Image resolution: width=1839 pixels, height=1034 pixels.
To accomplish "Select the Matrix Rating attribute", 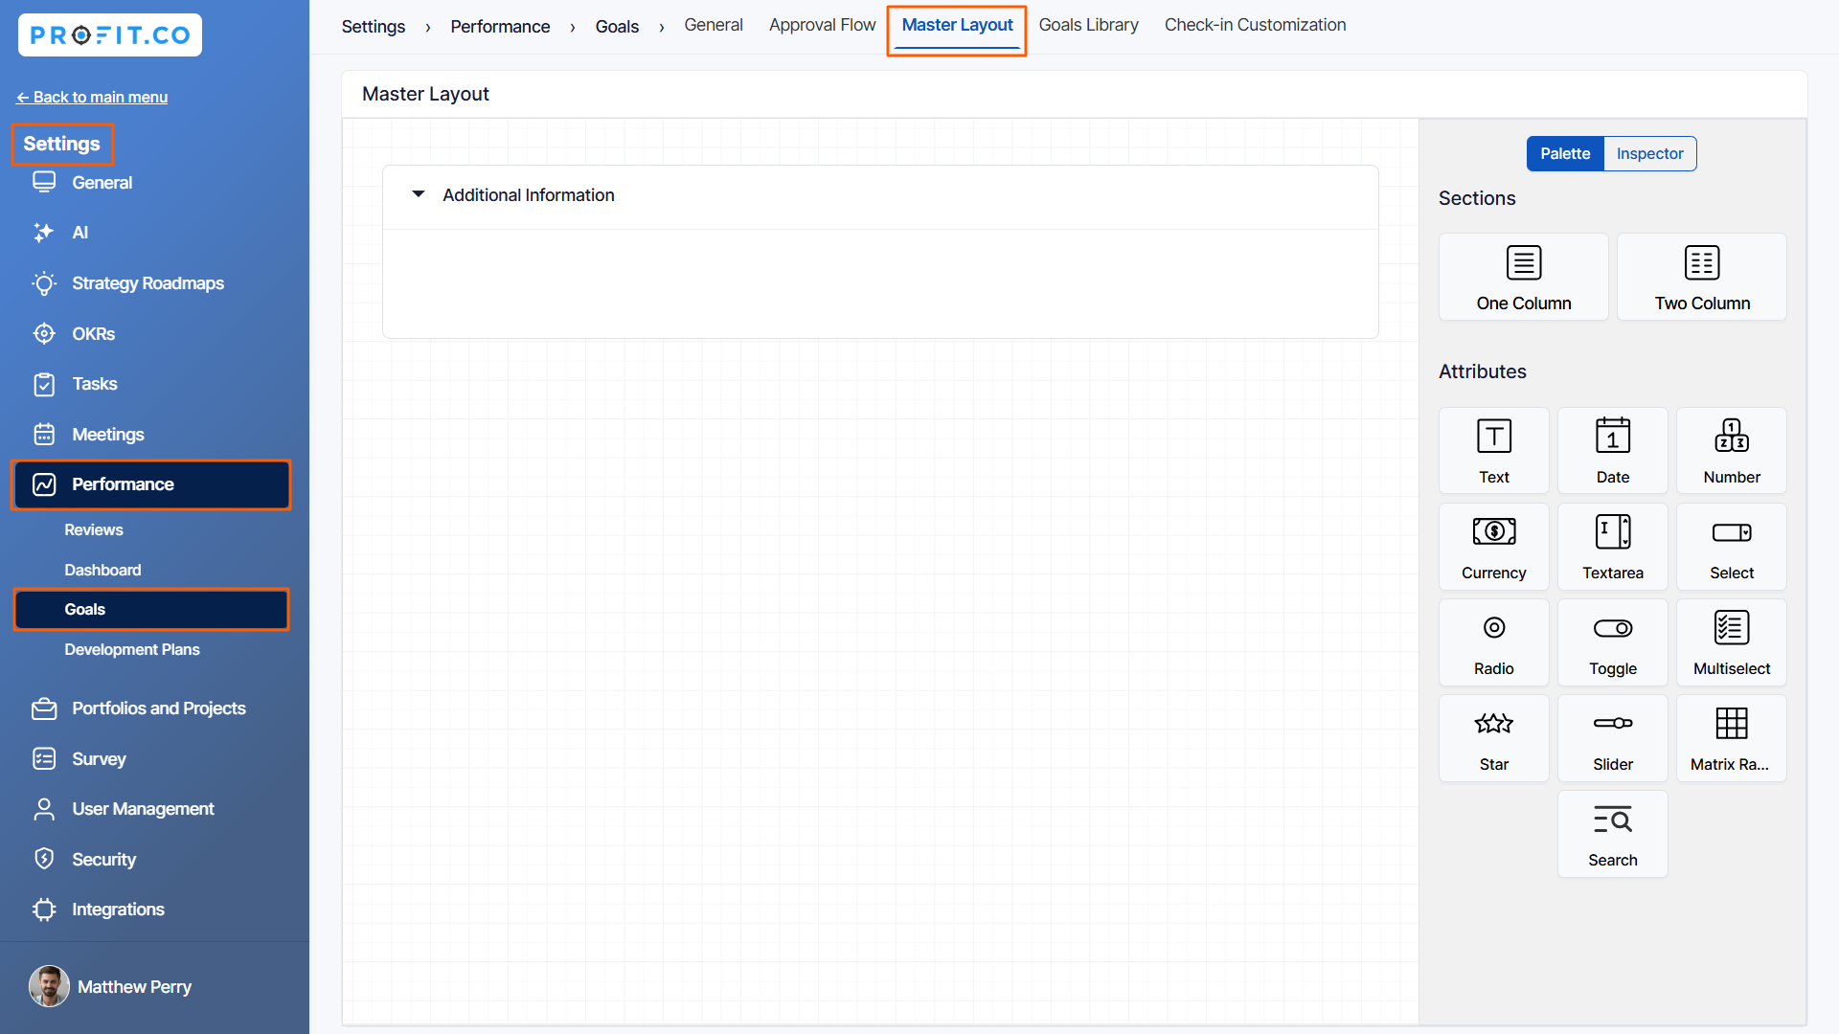I will click(1731, 738).
